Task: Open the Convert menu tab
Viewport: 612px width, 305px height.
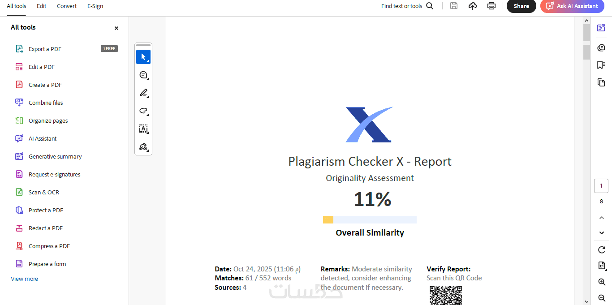Action: tap(67, 6)
